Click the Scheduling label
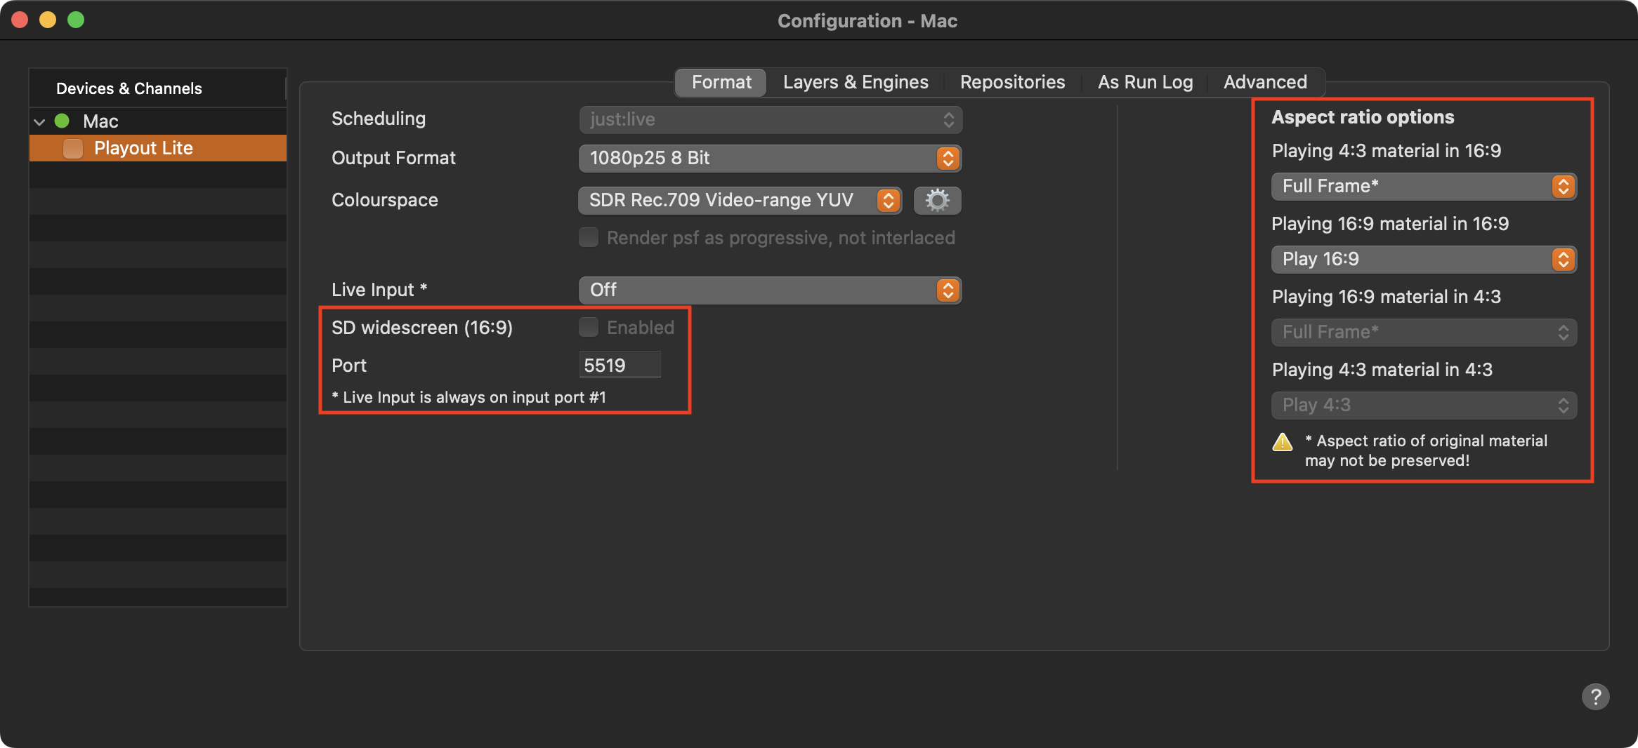Image resolution: width=1638 pixels, height=748 pixels. 379,119
